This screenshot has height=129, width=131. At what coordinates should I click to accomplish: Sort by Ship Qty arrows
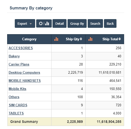tap(81, 39)
